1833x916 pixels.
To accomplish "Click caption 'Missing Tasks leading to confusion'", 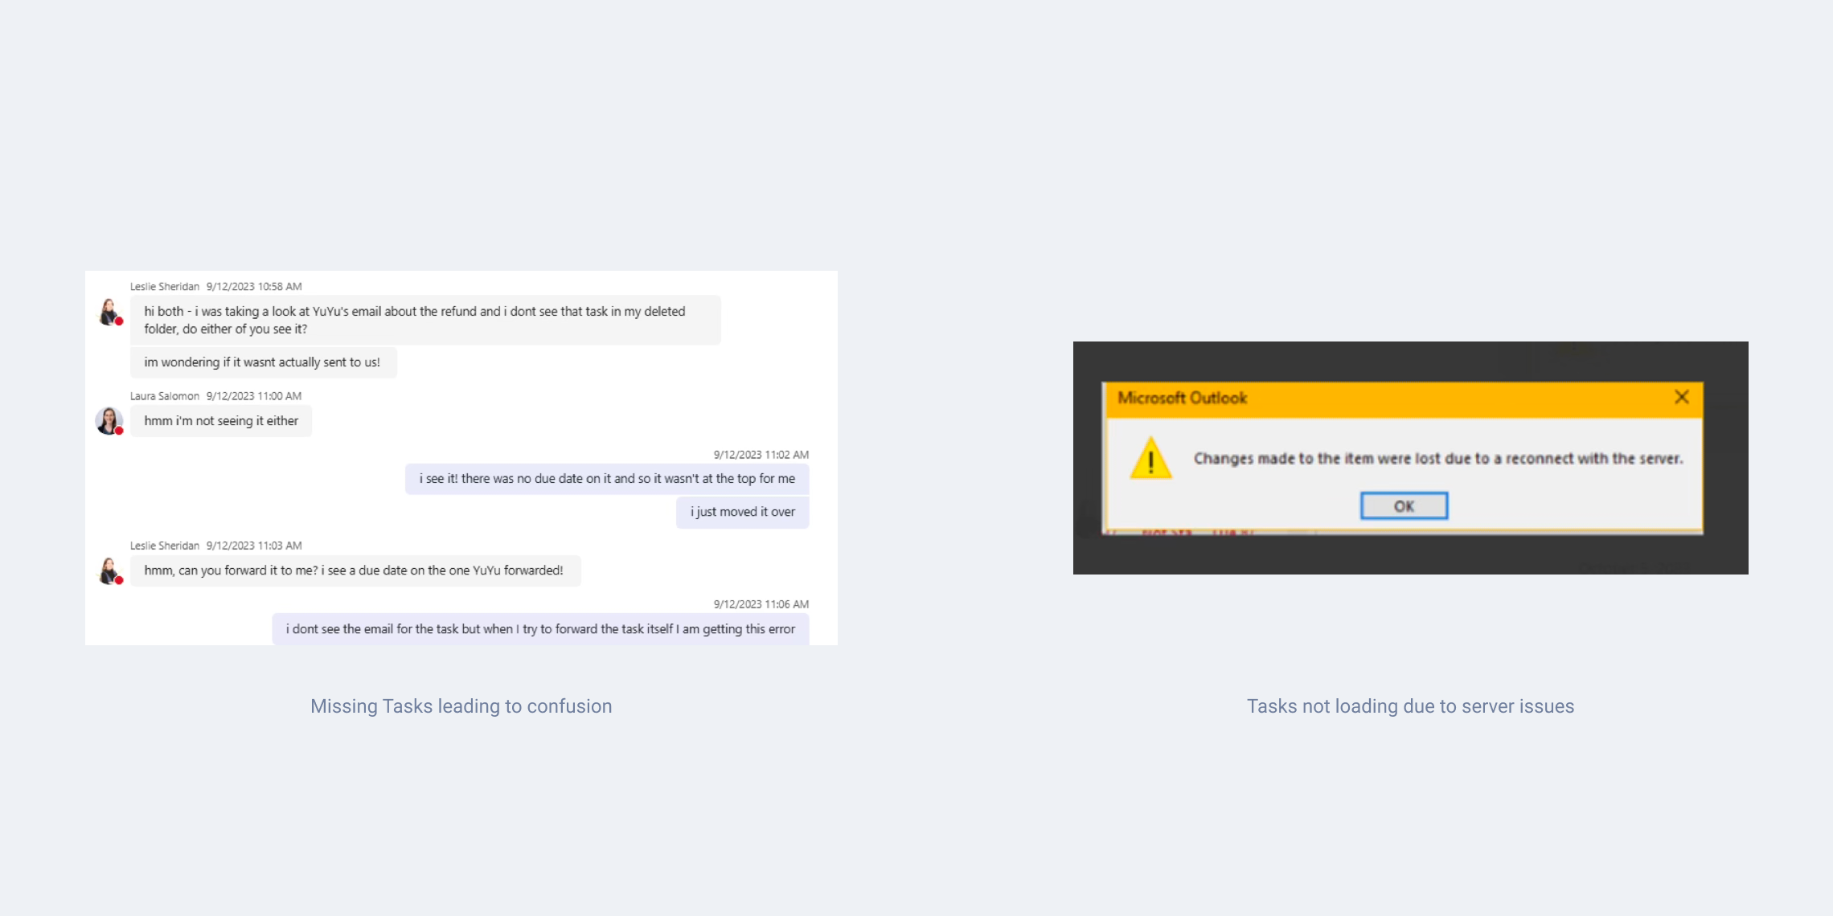I will coord(461,706).
